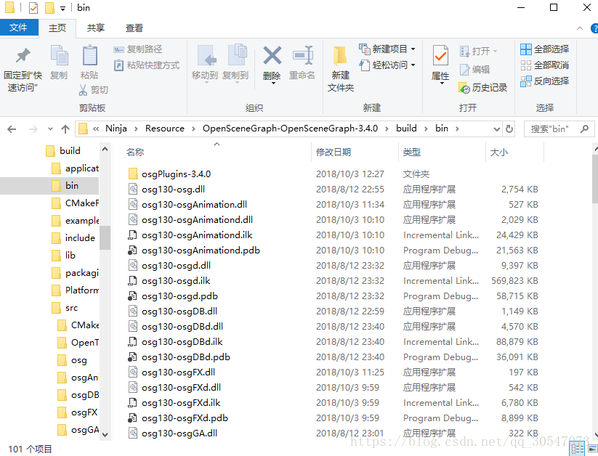Sort by the Size column header
The image size is (598, 456).
499,152
